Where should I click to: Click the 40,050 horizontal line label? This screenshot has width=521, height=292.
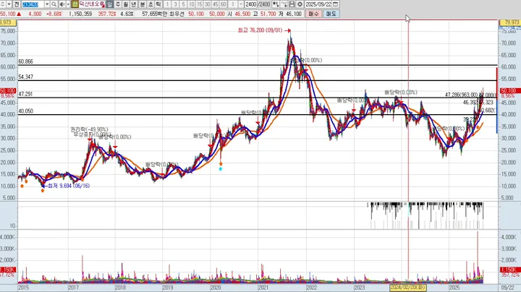point(25,111)
